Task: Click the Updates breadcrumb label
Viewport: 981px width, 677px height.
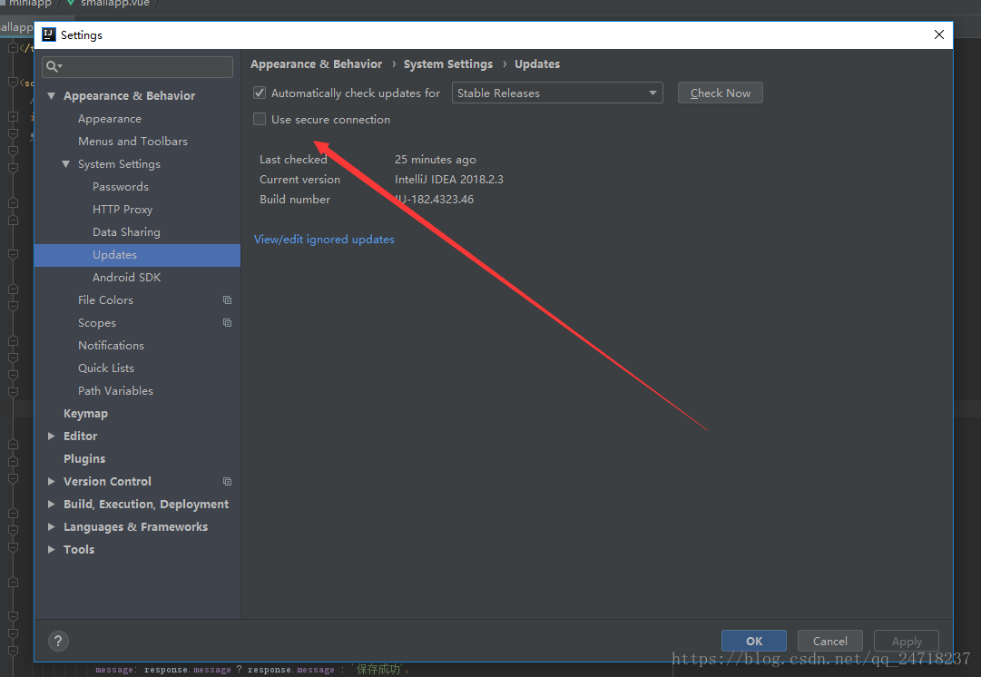Action: point(537,64)
